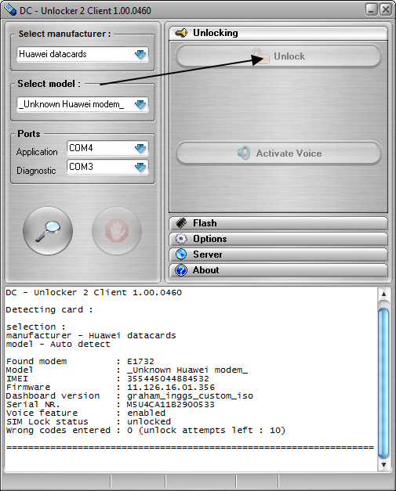Viewport: 396px width, 491px height.
Task: Click the question mark icon beside About
Action: [x=181, y=270]
